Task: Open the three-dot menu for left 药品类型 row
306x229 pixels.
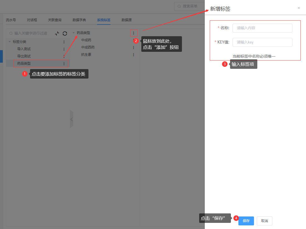Action: click(x=64, y=64)
